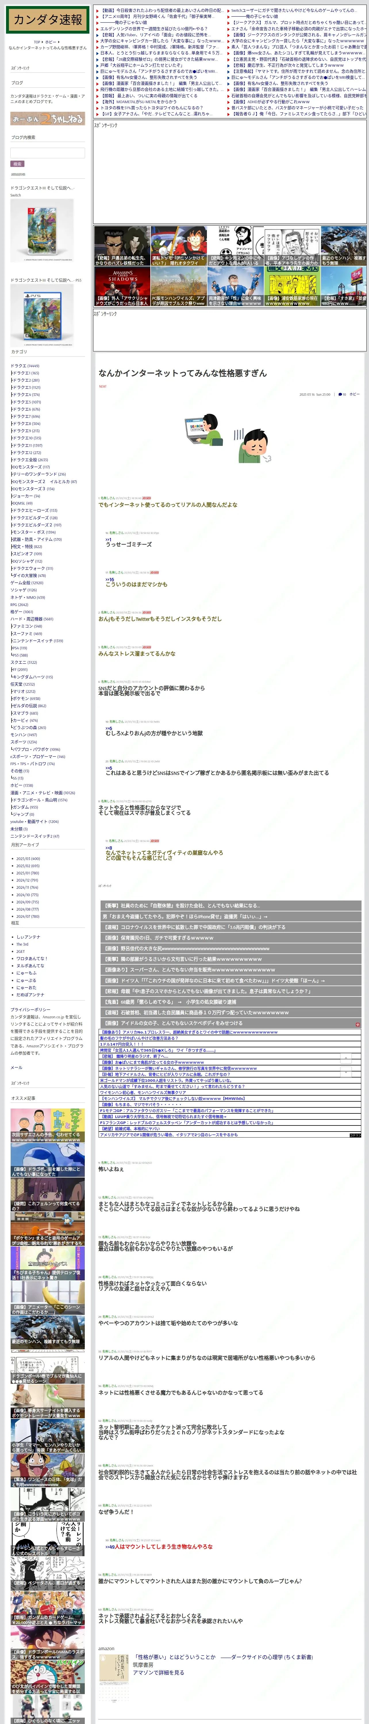The height and width of the screenshot is (1724, 369).
Task: Click the TOP breadcrumb link
Action: point(37,42)
